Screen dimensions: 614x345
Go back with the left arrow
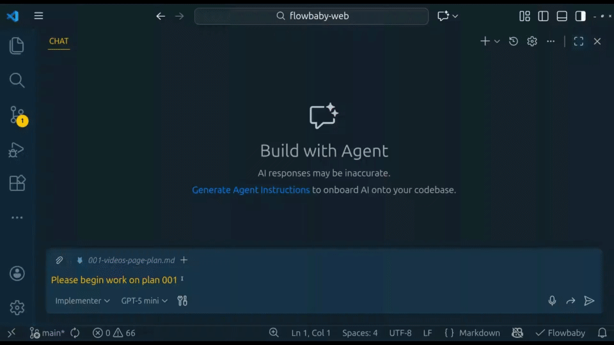coord(161,16)
